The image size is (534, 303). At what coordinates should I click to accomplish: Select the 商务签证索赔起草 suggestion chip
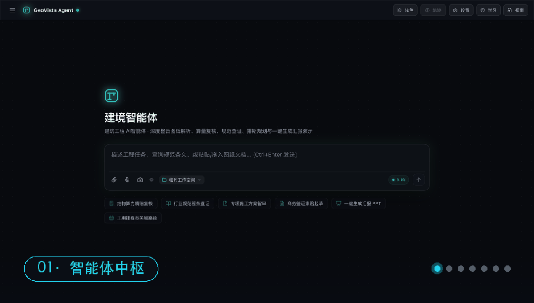click(x=301, y=203)
